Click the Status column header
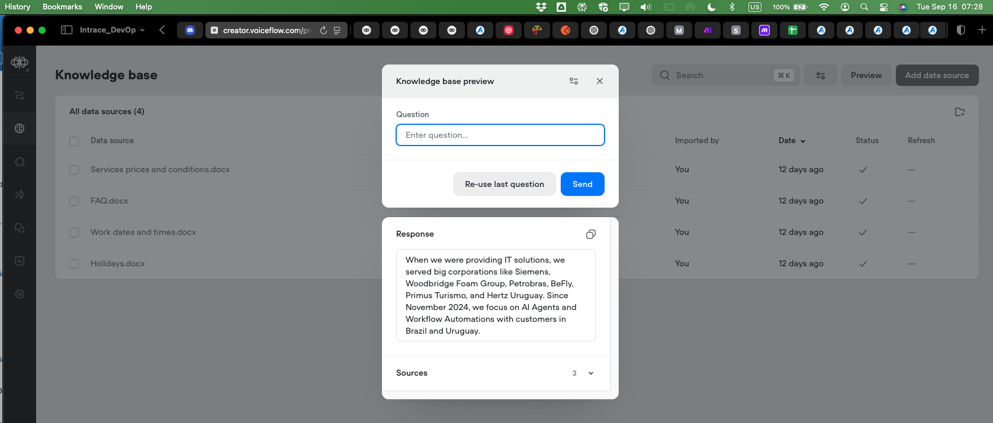The height and width of the screenshot is (423, 993). [867, 140]
